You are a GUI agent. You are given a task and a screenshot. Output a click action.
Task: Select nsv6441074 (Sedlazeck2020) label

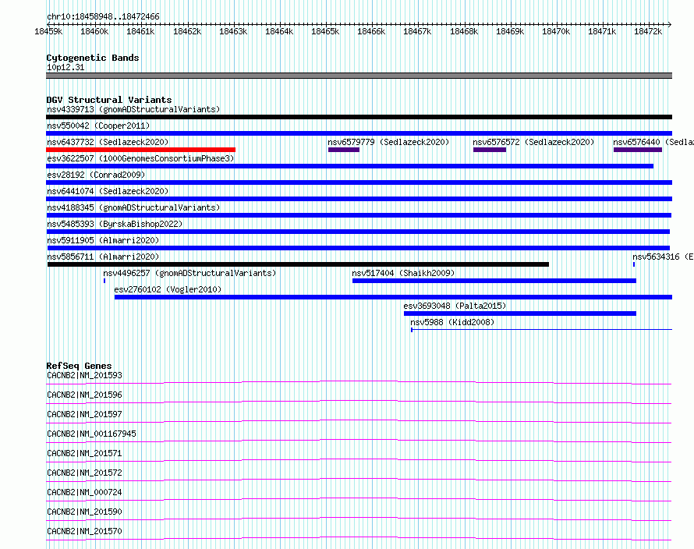coord(108,191)
